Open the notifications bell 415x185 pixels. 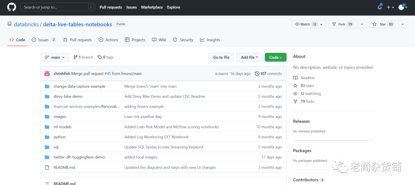(x=380, y=7)
